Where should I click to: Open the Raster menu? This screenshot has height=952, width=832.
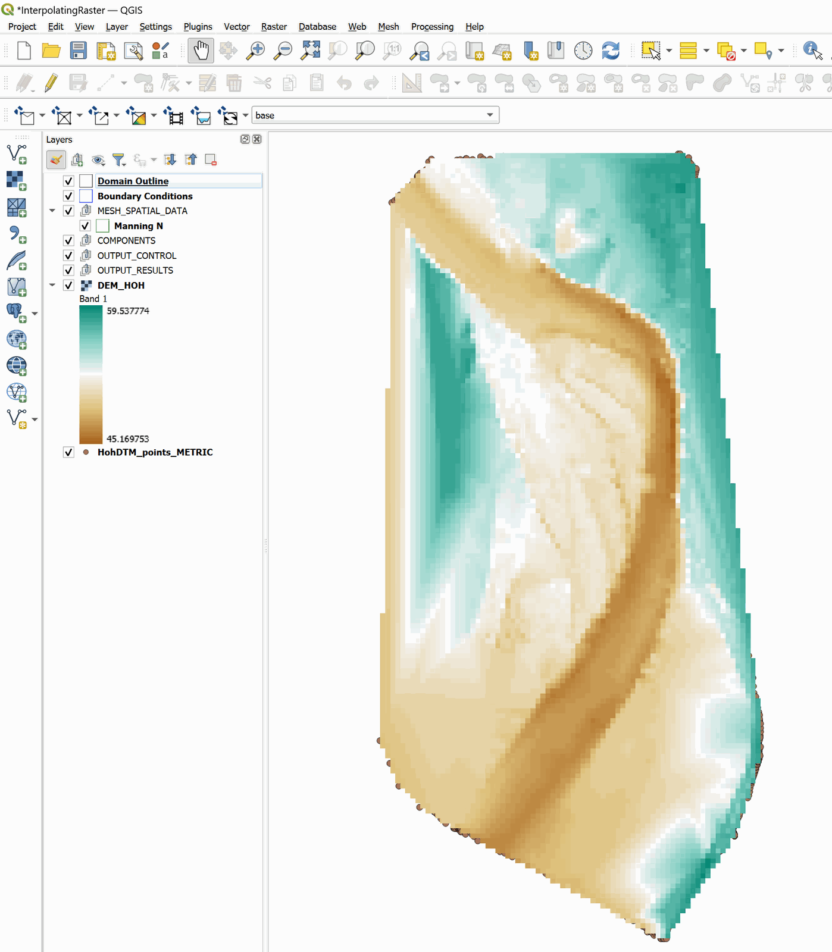pos(274,27)
